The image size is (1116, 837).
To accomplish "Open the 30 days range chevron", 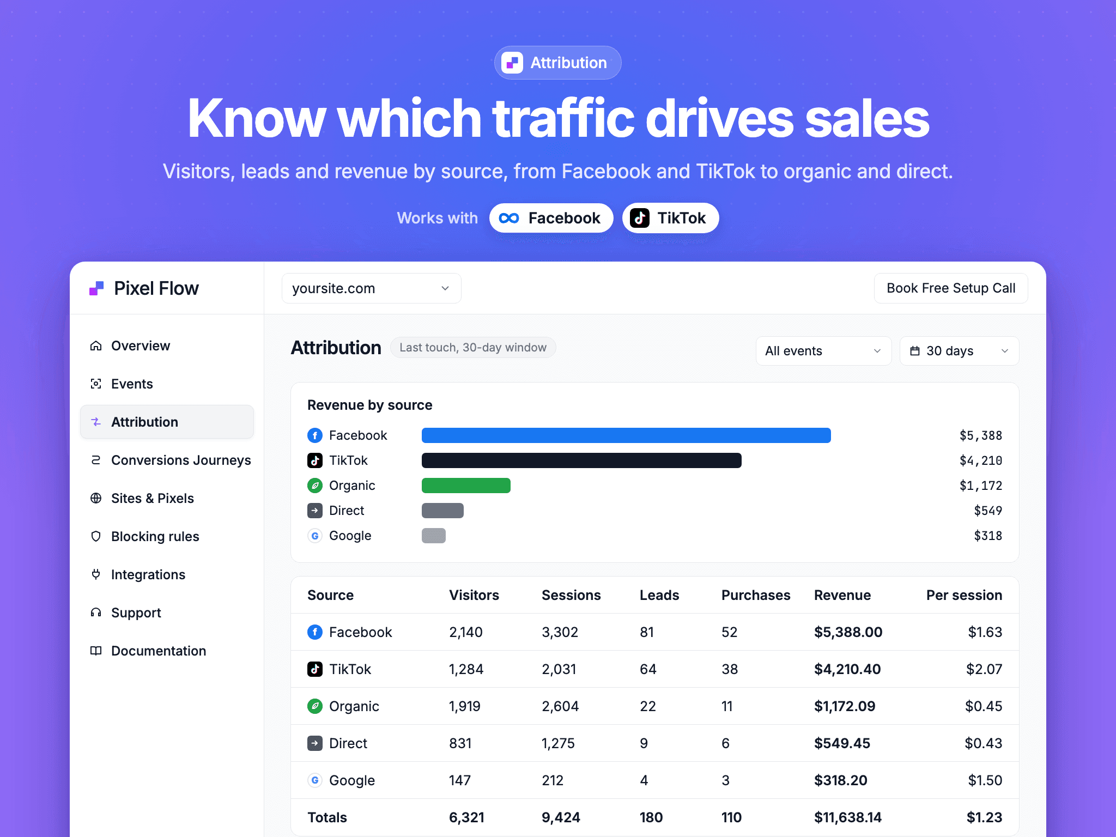I will click(1005, 351).
